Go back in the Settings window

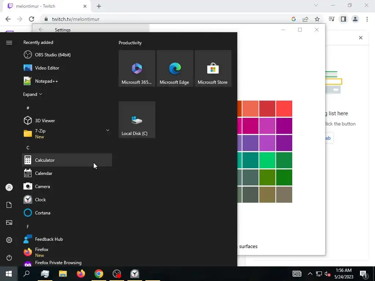click(x=41, y=29)
